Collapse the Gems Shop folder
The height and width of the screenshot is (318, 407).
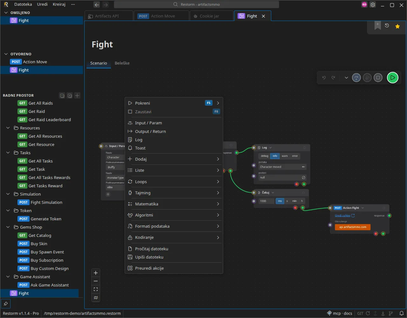click(8, 227)
